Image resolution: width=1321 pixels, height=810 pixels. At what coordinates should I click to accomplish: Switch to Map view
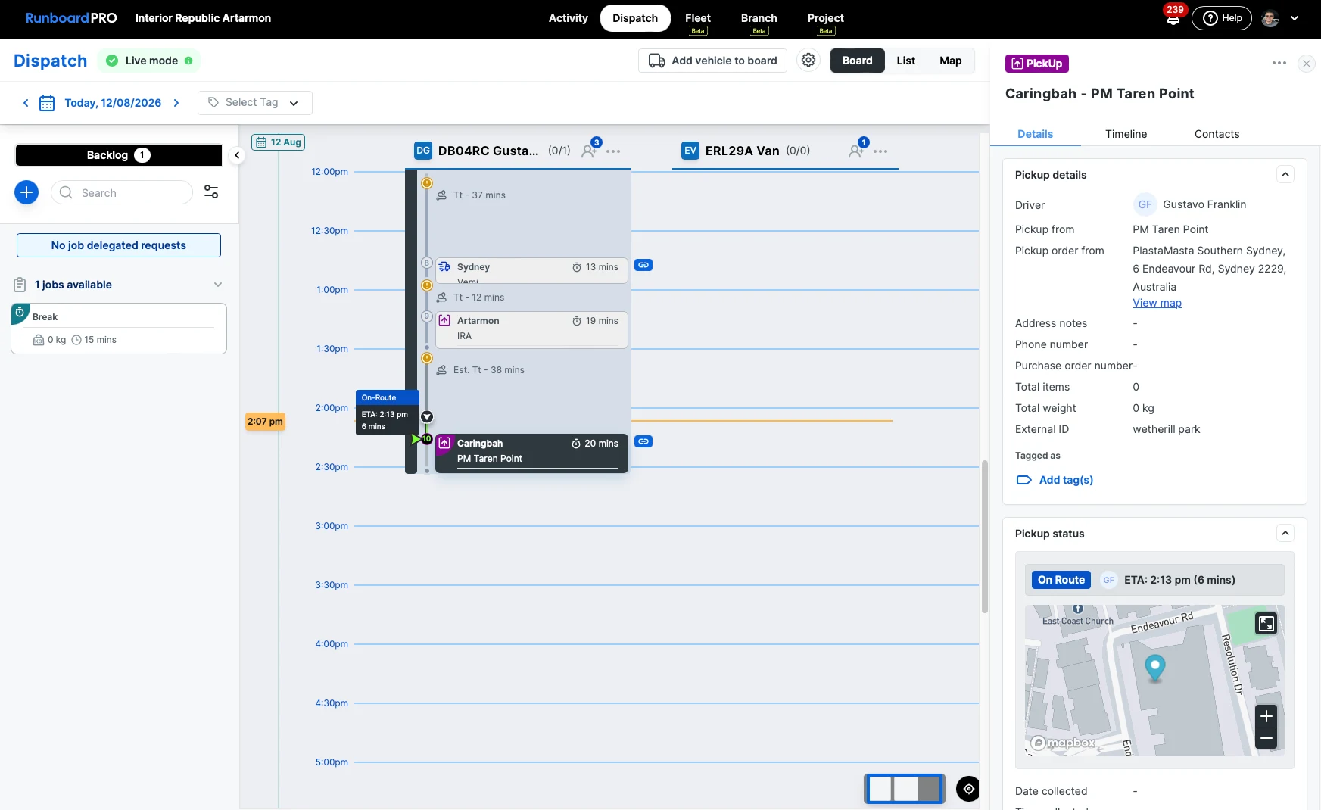click(950, 61)
